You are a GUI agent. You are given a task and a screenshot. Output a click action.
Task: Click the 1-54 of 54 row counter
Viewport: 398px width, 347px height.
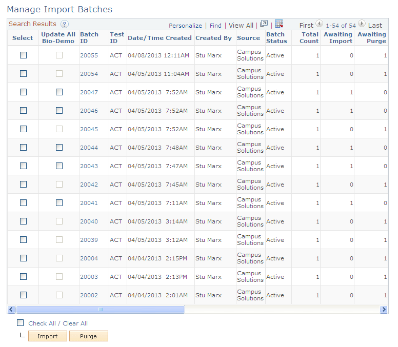(341, 26)
